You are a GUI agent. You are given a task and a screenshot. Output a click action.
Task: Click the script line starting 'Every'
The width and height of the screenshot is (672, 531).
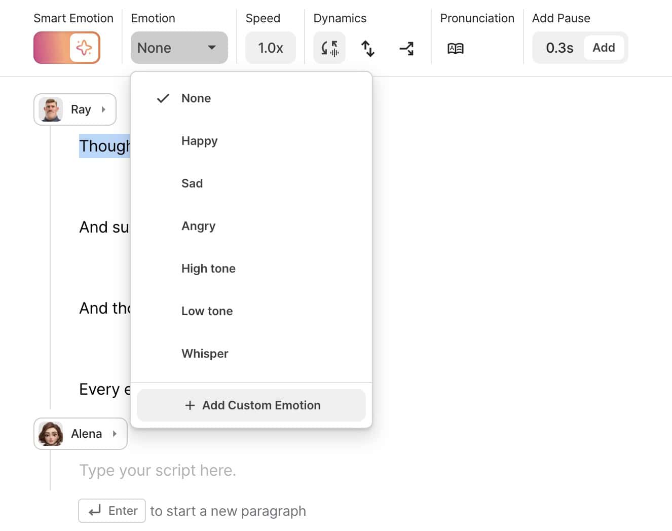point(104,389)
